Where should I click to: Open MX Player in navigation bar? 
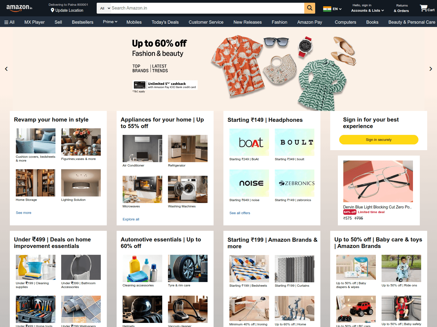[x=34, y=22]
